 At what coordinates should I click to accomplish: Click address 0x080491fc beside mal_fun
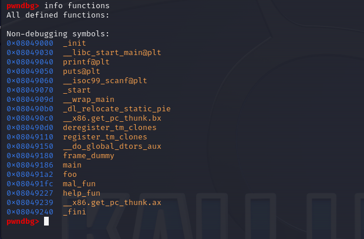click(x=30, y=184)
